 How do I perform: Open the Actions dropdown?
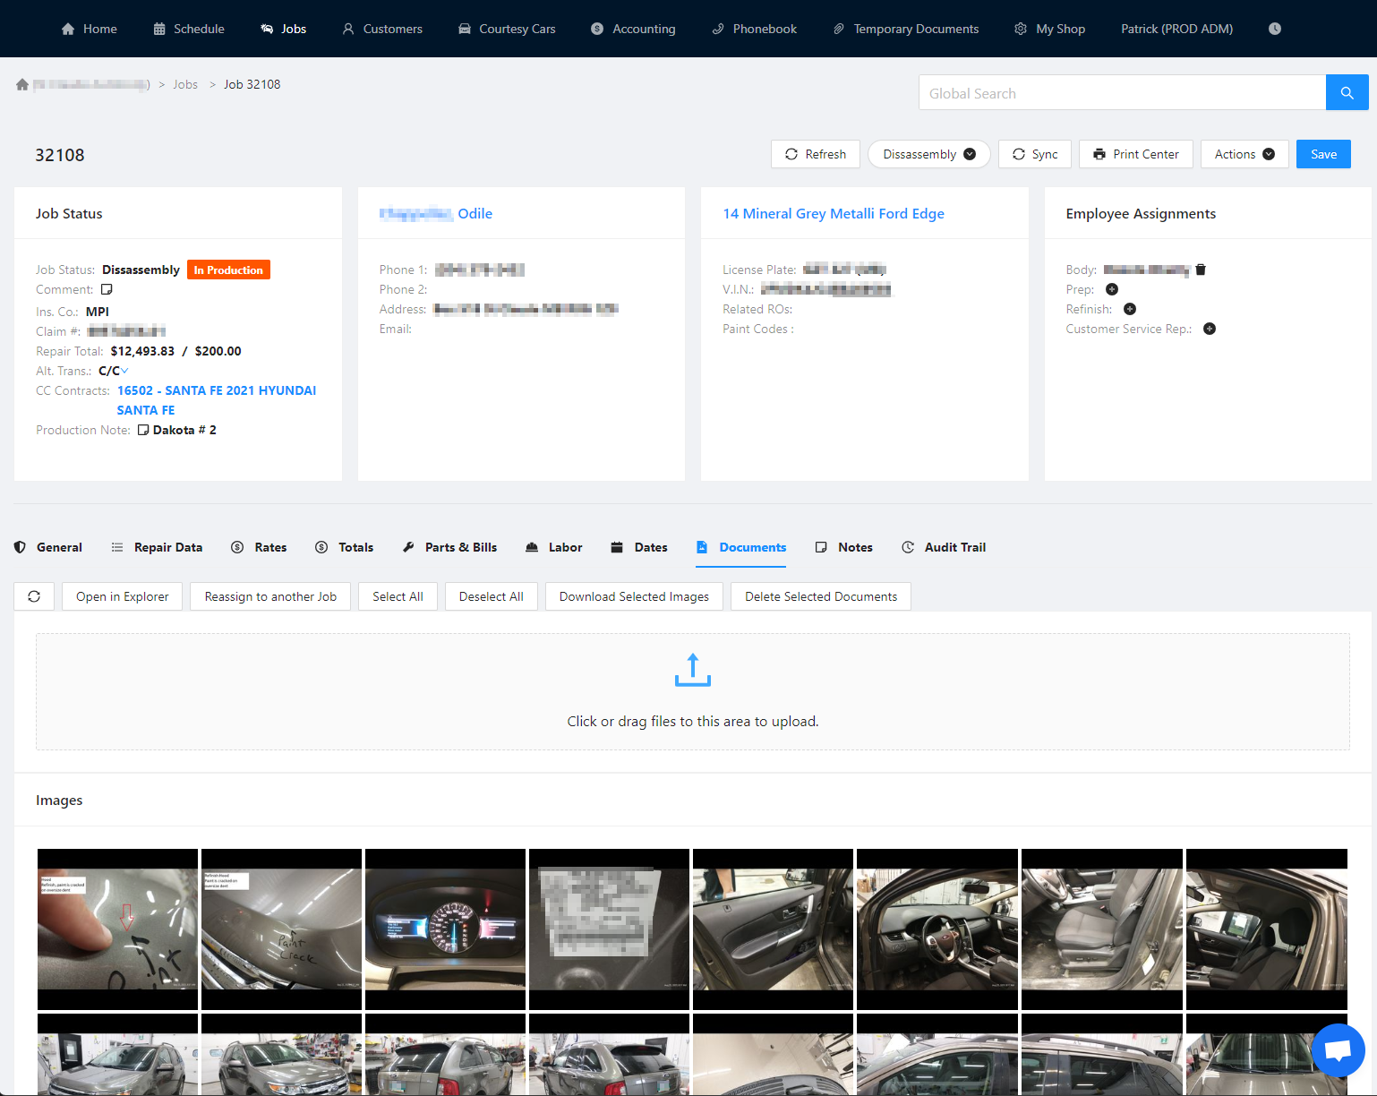point(1244,154)
